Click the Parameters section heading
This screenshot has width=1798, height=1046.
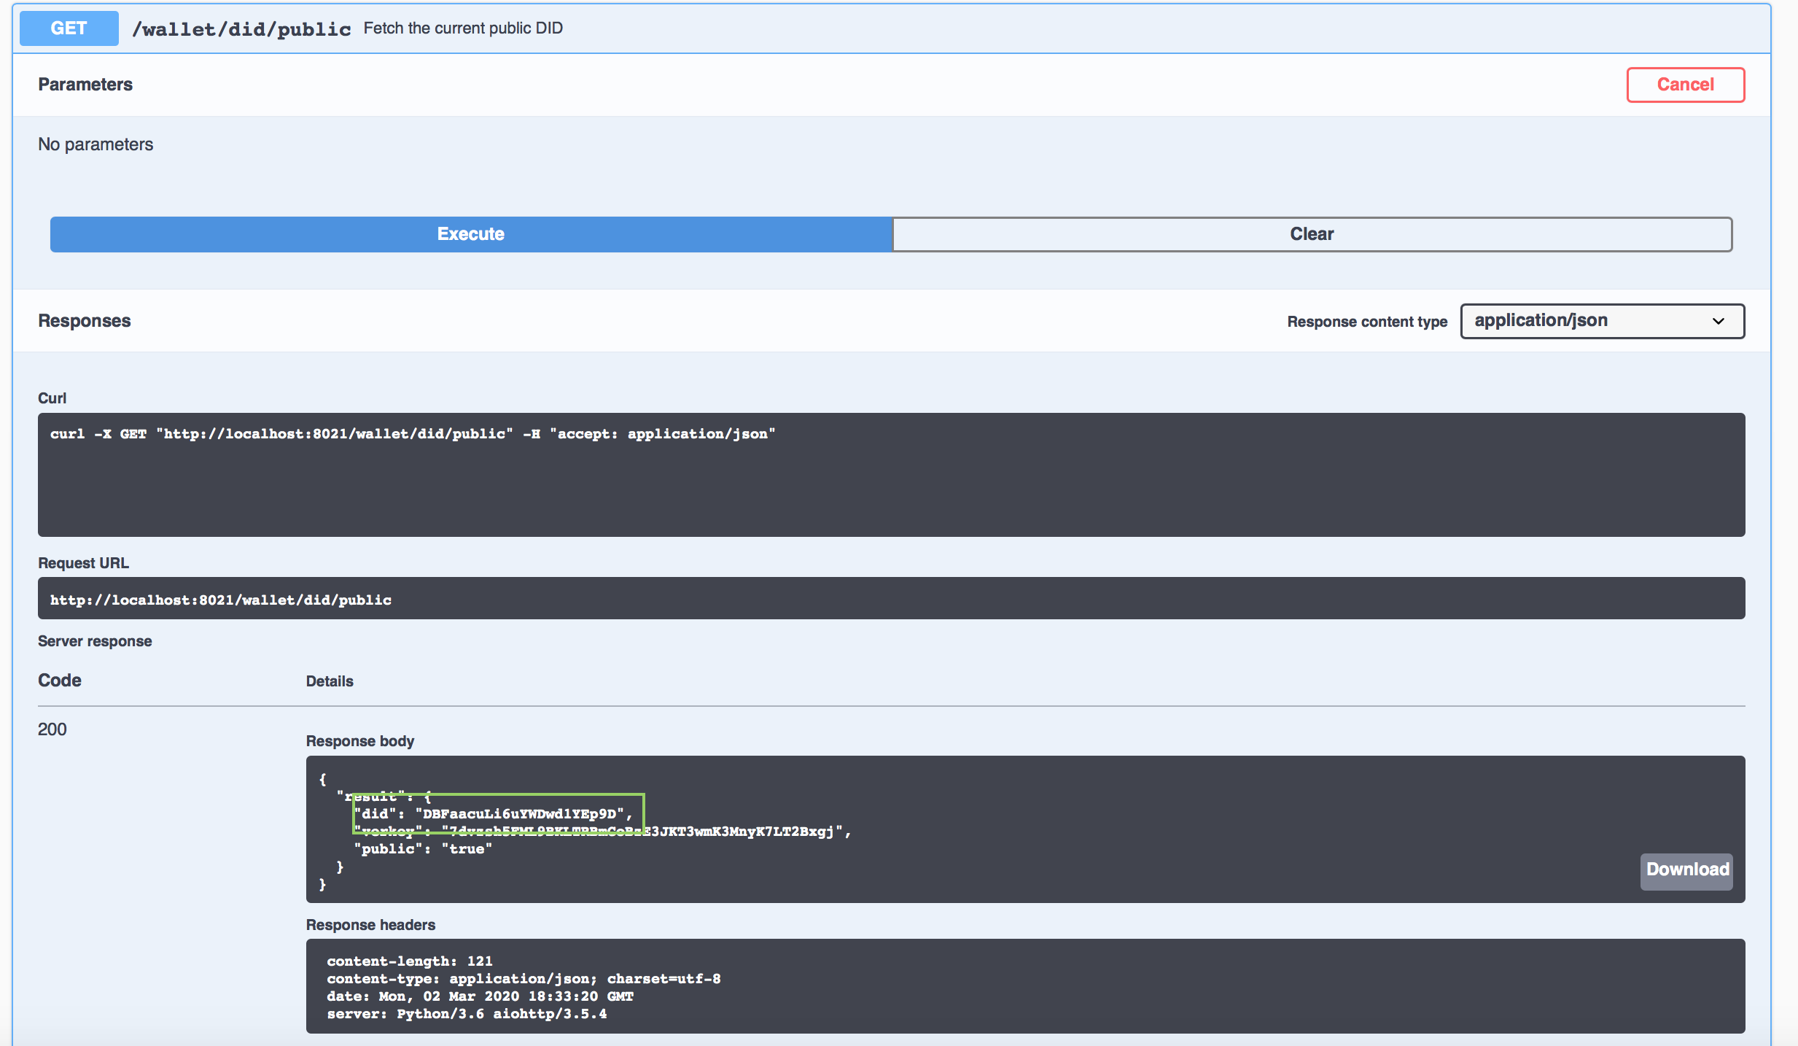coord(85,85)
